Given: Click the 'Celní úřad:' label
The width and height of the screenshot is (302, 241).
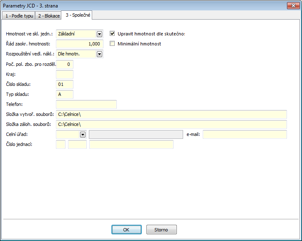Looking at the screenshot, I should 17,134.
